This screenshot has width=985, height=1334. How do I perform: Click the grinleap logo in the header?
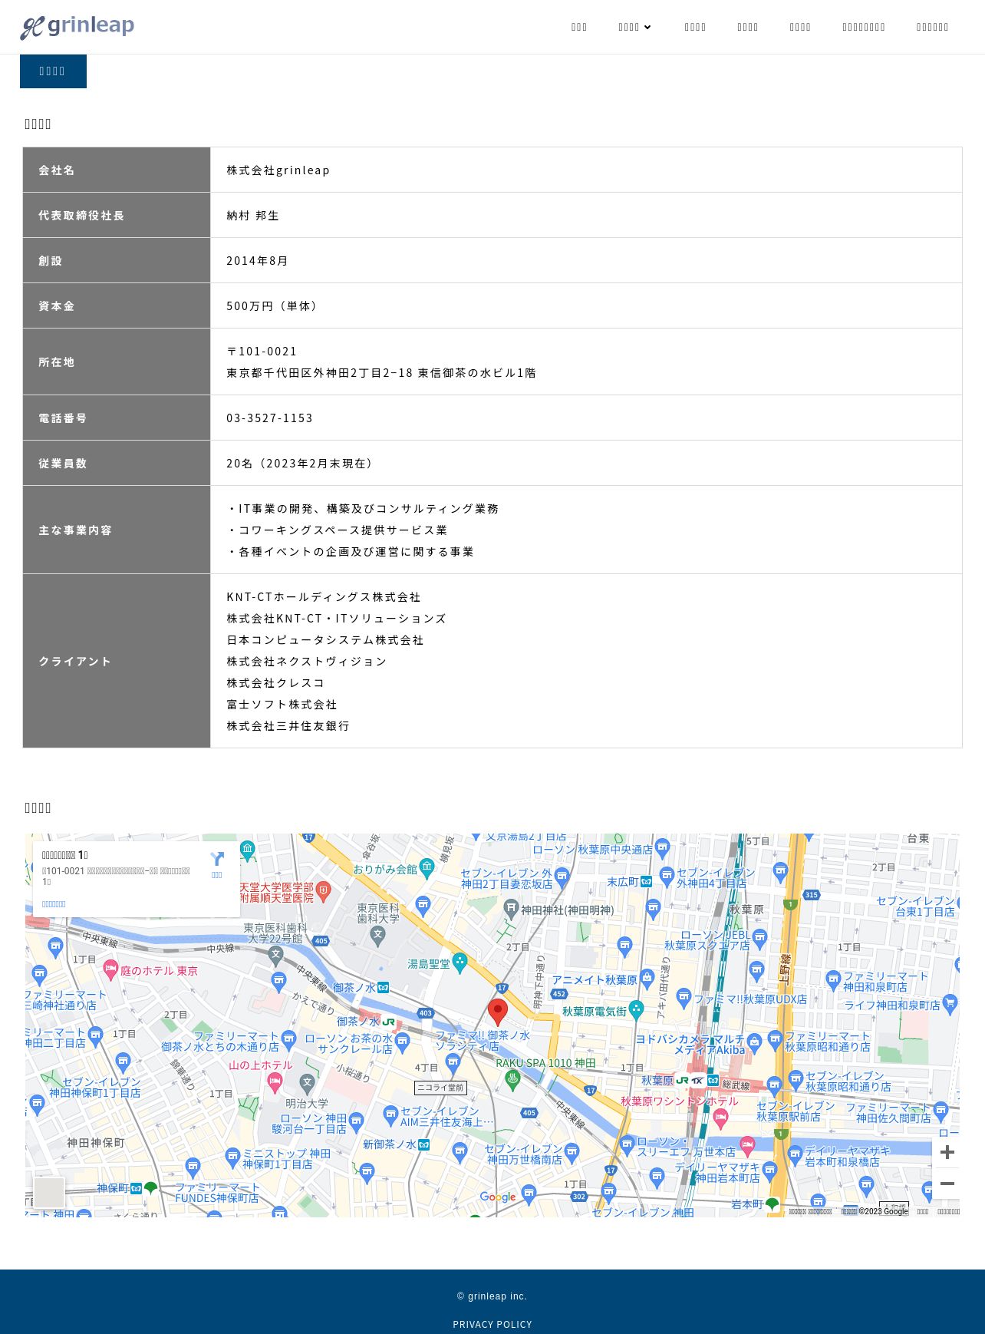[77, 27]
